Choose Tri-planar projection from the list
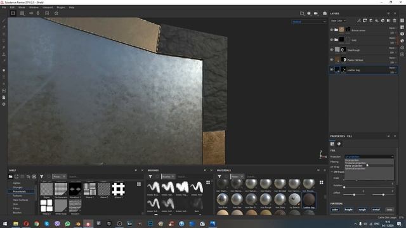Viewport: 406px width, 228px height. 355,163
